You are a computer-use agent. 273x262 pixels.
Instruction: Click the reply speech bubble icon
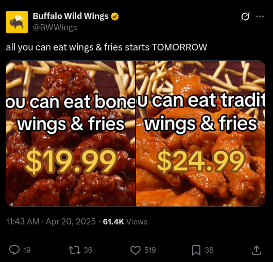(14, 250)
